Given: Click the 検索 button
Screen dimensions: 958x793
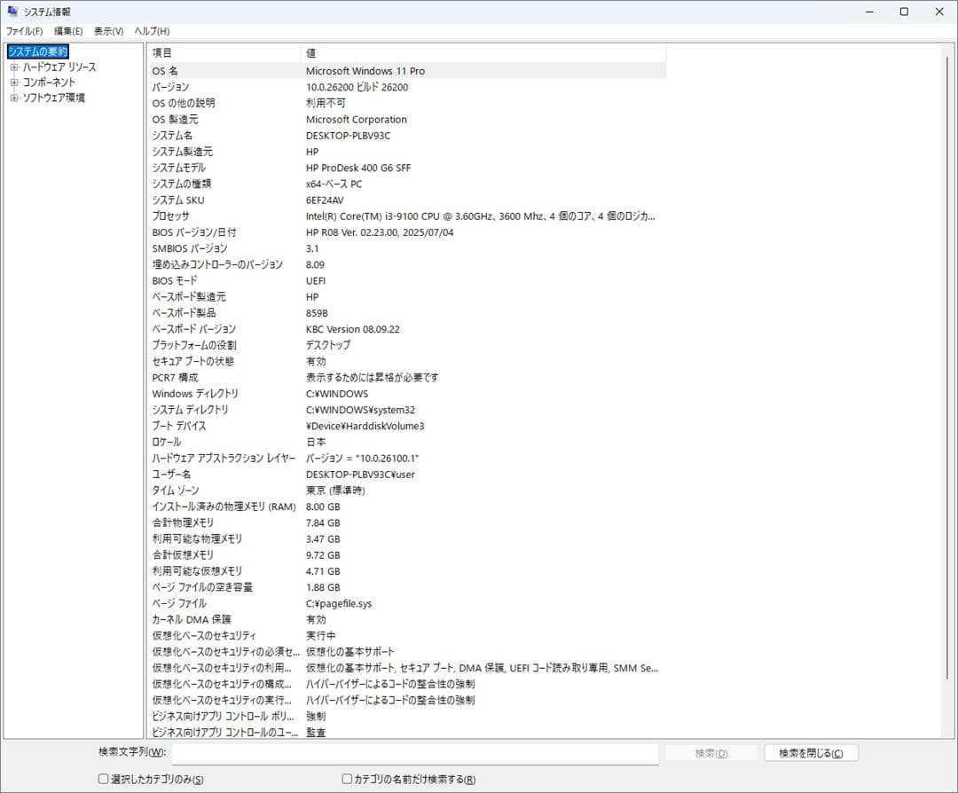Looking at the screenshot, I should (711, 752).
